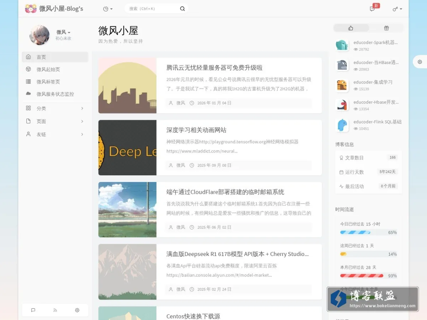Screen dimensions: 427x320
Task: Open article 满血版Deepseek R1 617B模型 API版本
Action: [238, 254]
